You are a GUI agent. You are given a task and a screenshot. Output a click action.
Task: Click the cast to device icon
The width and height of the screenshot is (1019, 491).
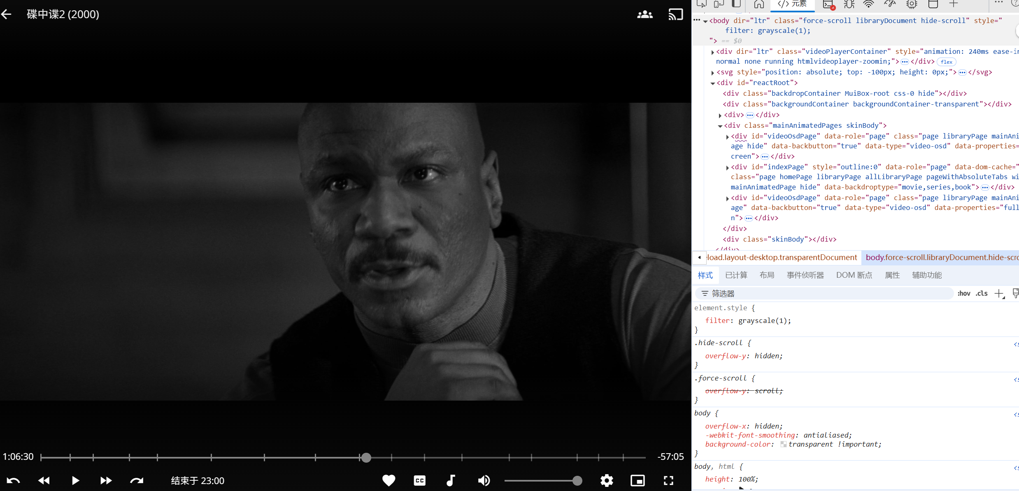tap(675, 14)
